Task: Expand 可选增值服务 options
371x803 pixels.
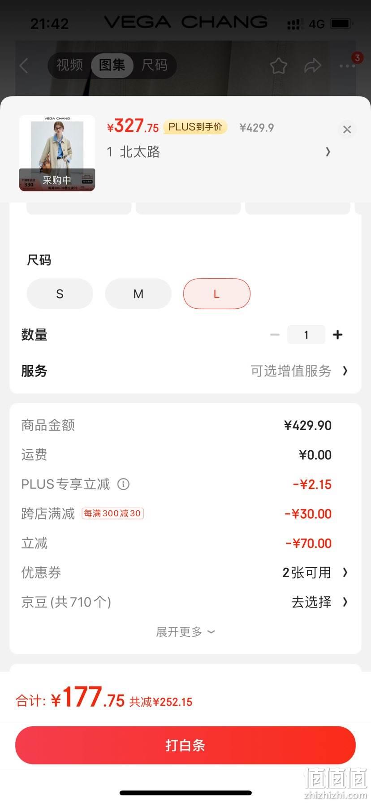Action: 299,371
